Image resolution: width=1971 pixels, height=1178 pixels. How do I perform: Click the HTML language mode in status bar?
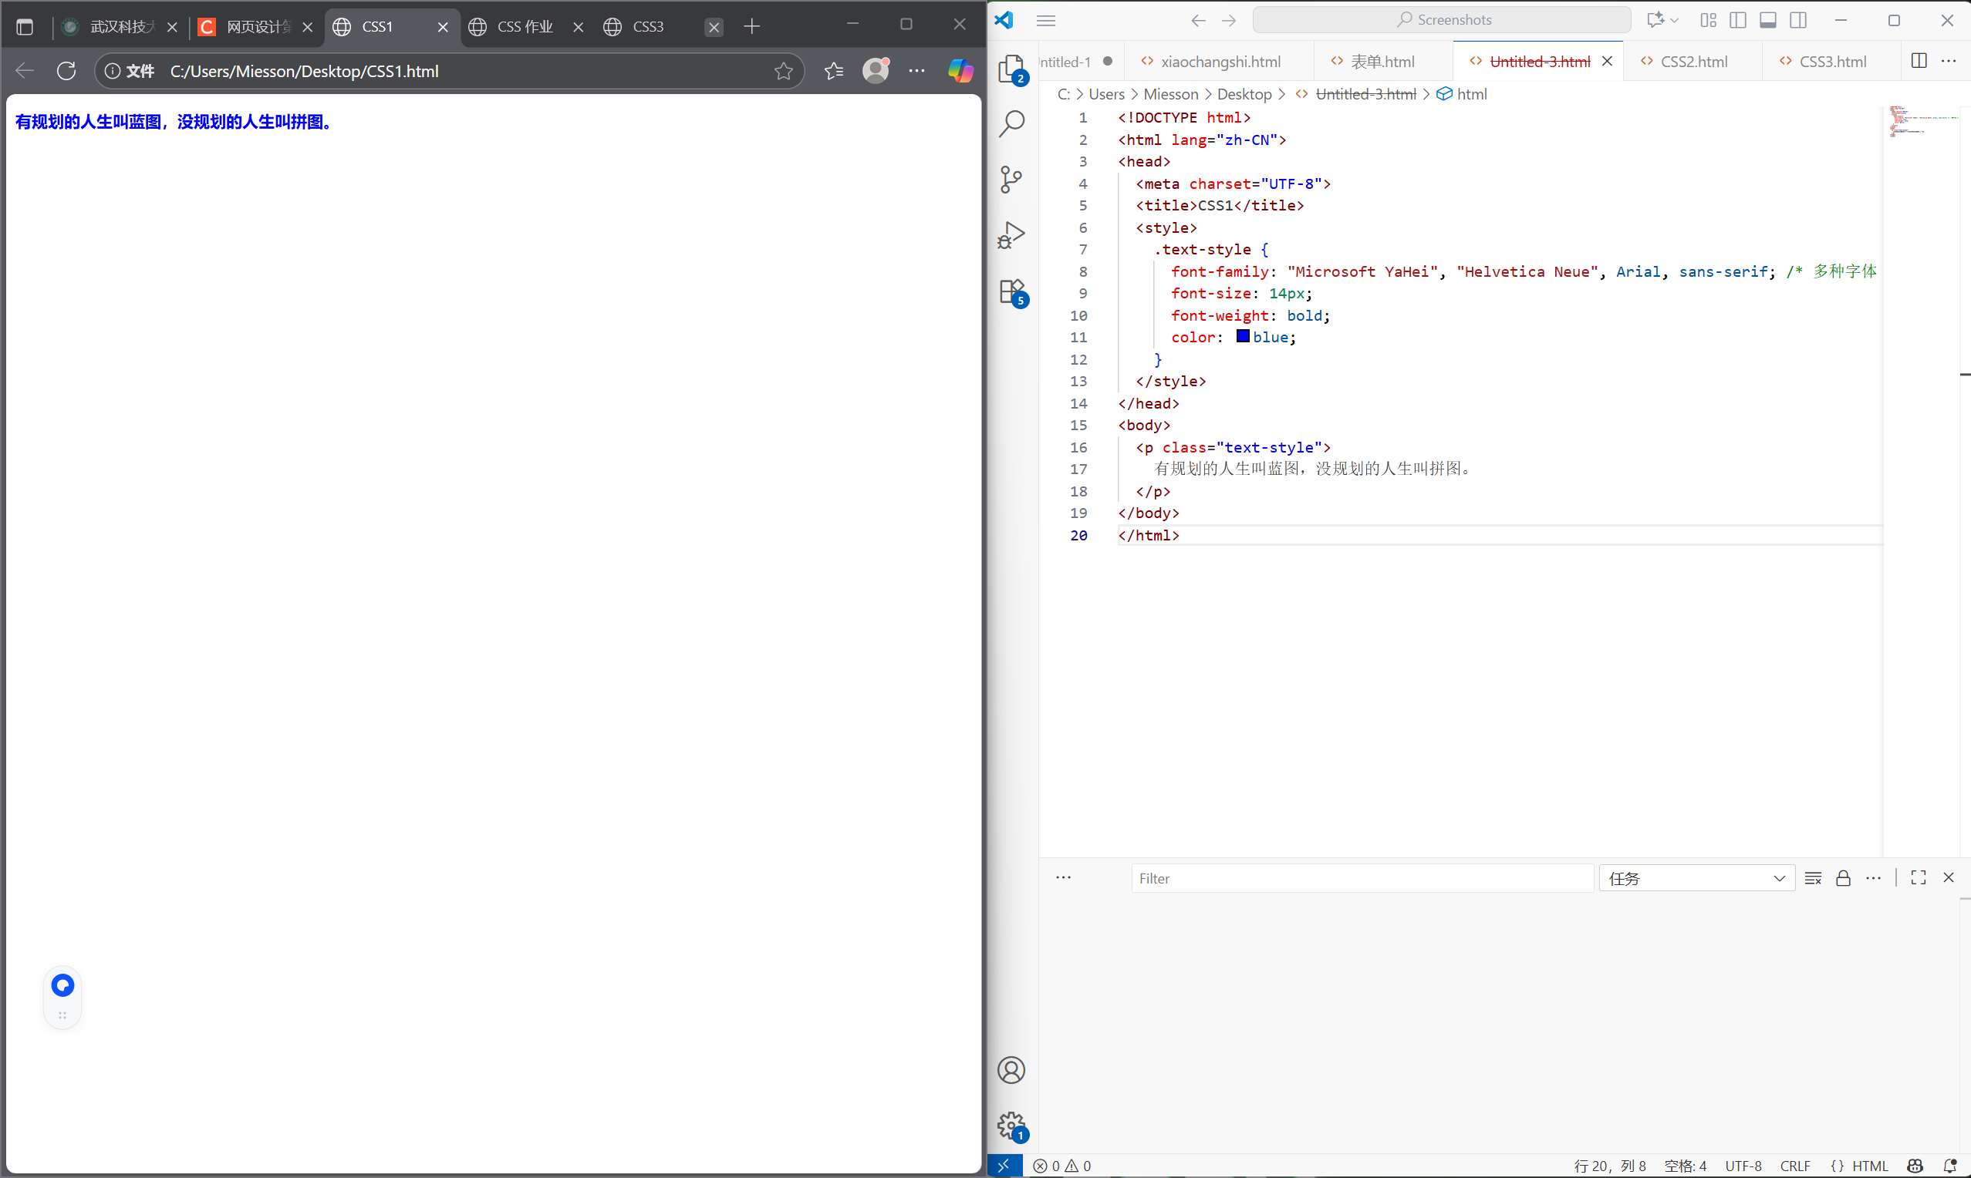(x=1868, y=1166)
